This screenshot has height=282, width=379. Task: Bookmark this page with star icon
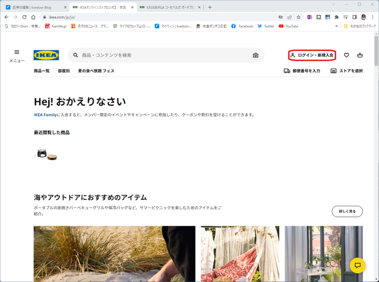tap(298, 17)
